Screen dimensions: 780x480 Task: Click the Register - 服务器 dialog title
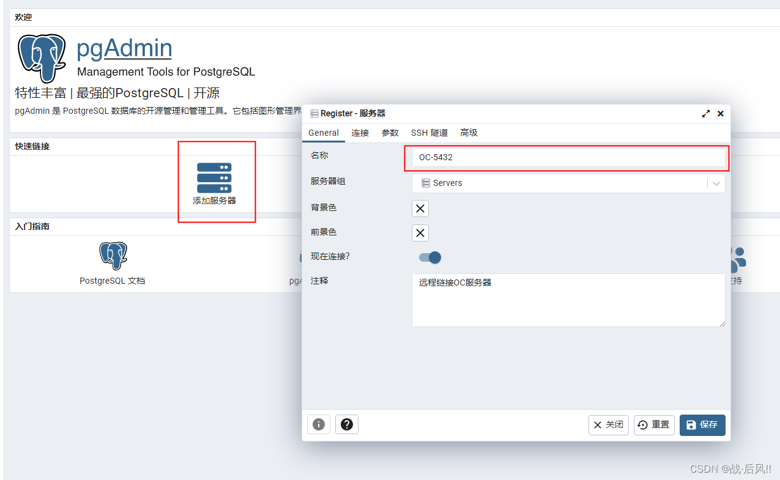(353, 114)
